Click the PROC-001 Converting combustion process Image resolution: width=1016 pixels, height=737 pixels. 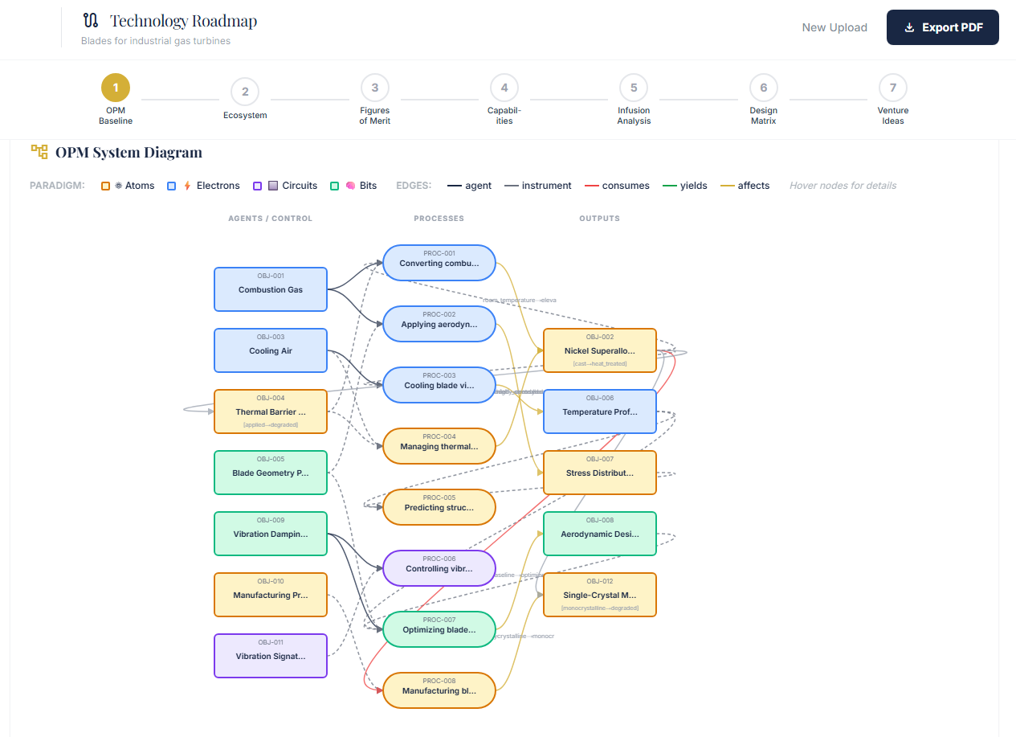point(439,263)
